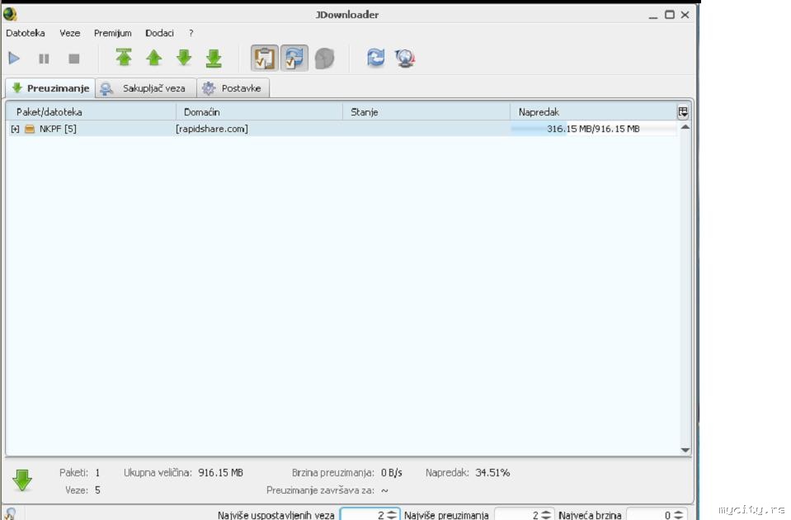The width and height of the screenshot is (791, 520).
Task: Move selected package up one position
Action: coord(154,58)
